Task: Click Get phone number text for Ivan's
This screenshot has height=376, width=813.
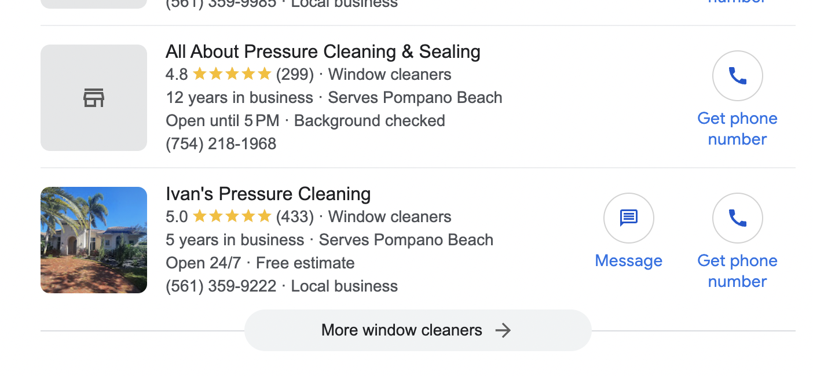Action: click(737, 271)
